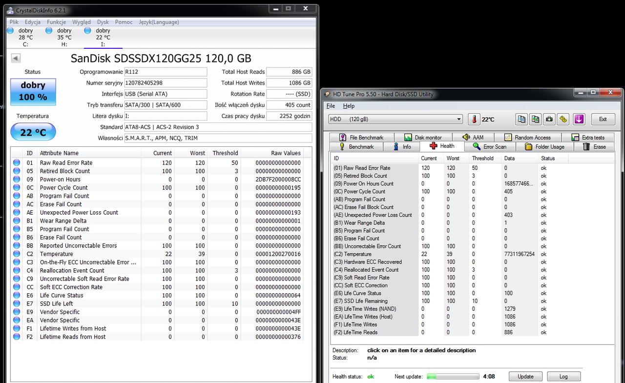Click the Numer seryjny field 120782405298
This screenshot has height=383, width=625.
point(166,83)
